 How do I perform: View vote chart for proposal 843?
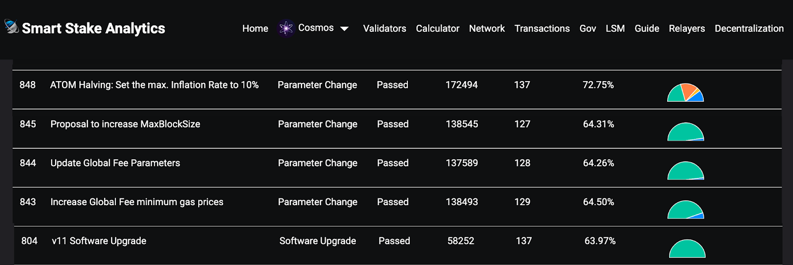pyautogui.click(x=685, y=210)
